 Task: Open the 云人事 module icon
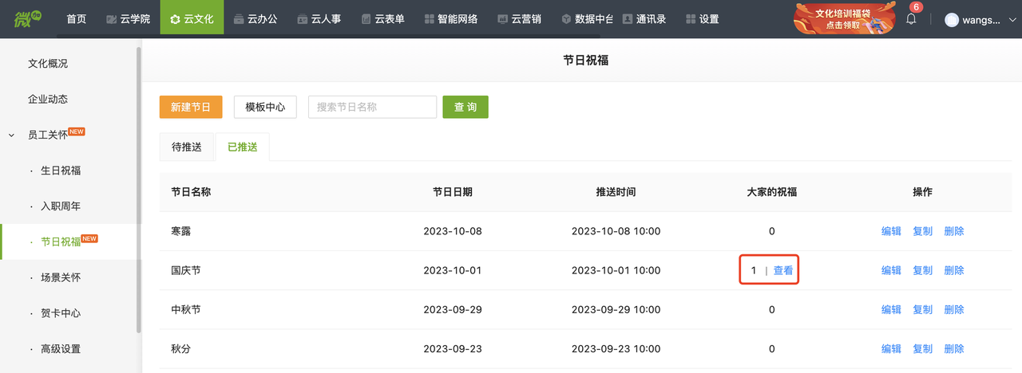pos(302,19)
